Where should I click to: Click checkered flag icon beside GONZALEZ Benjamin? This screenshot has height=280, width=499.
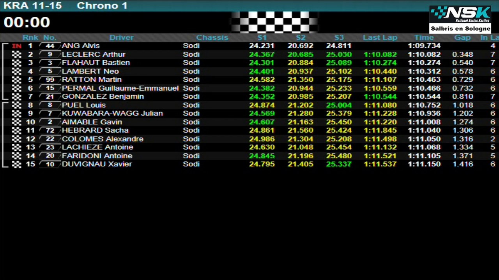16,96
